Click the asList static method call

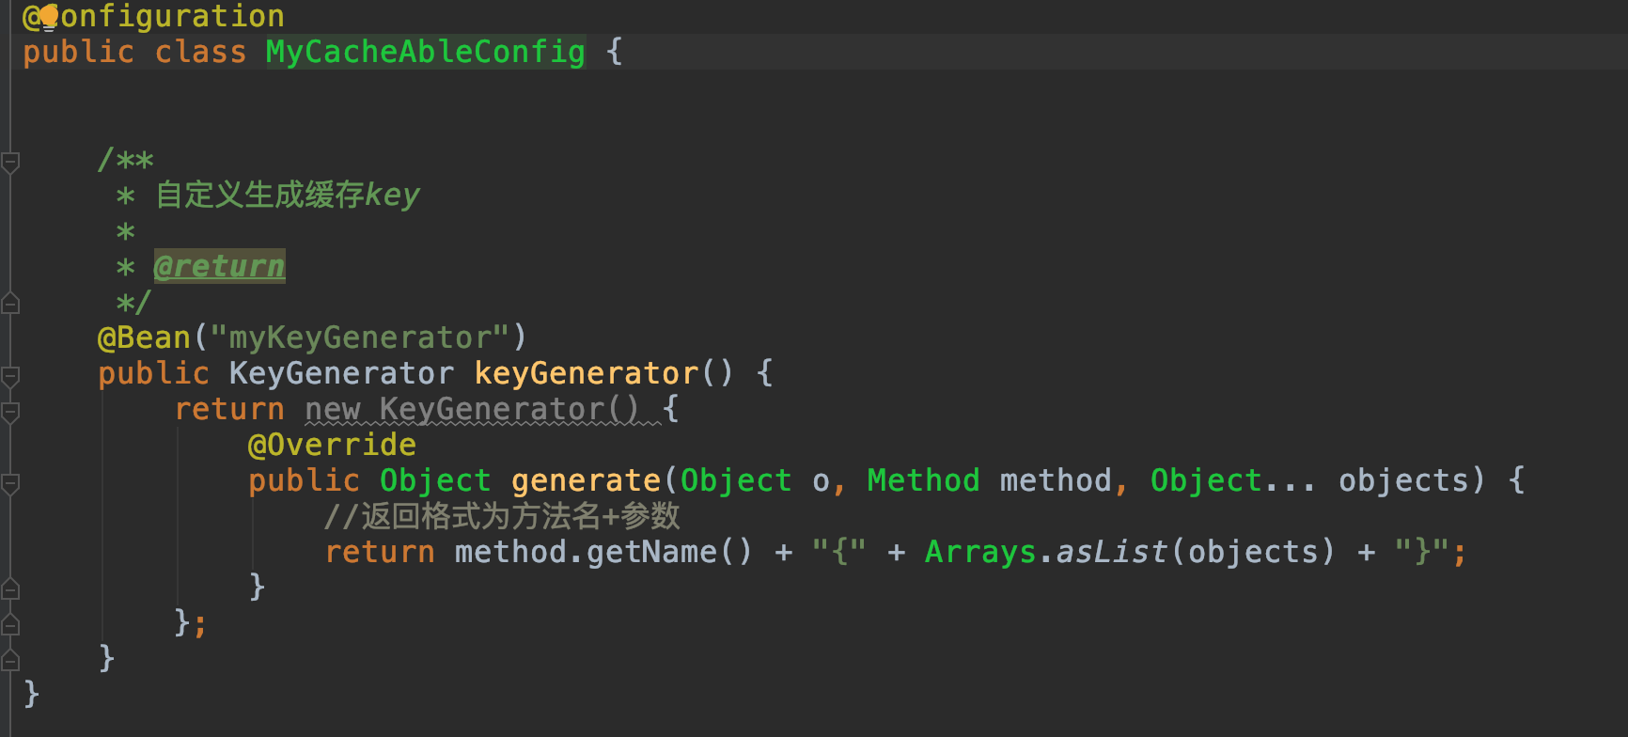click(1111, 552)
